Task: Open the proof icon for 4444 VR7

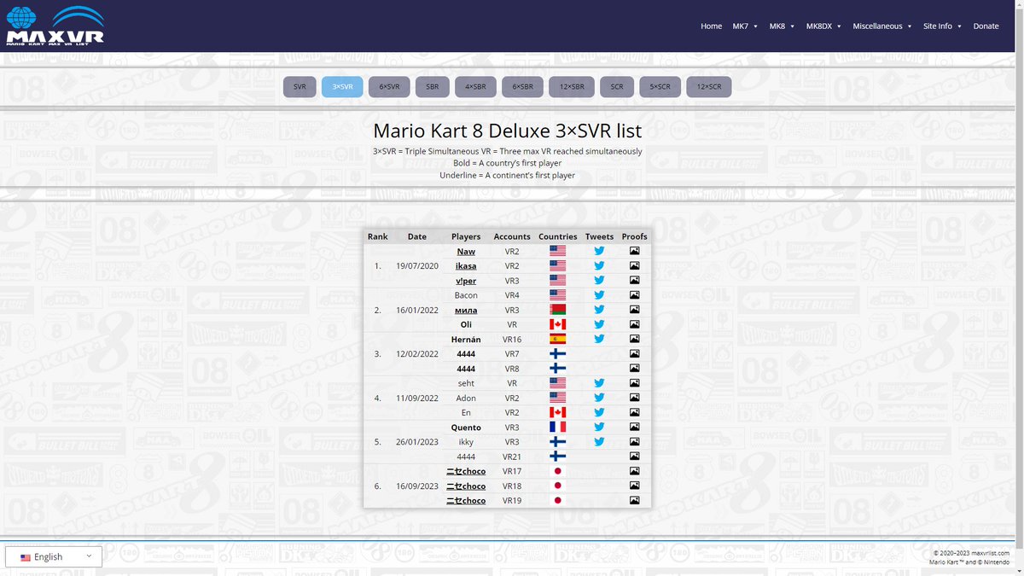Action: pos(634,353)
